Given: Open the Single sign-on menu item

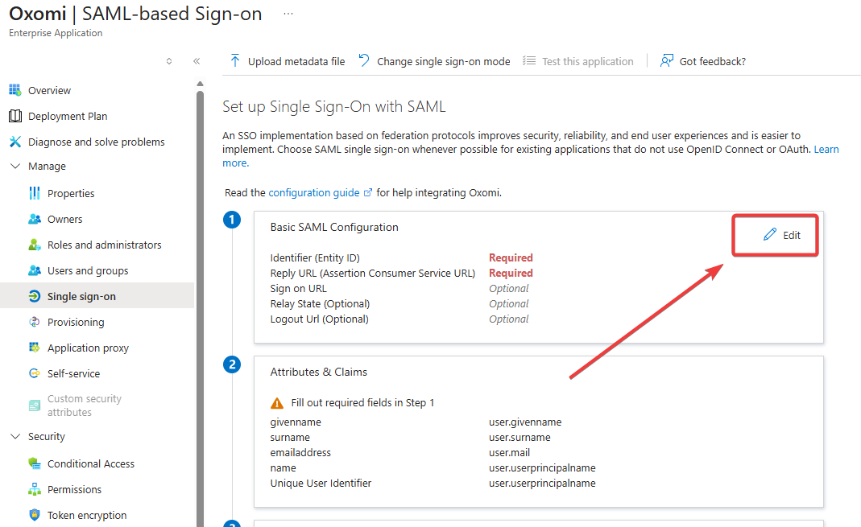Looking at the screenshot, I should point(81,296).
